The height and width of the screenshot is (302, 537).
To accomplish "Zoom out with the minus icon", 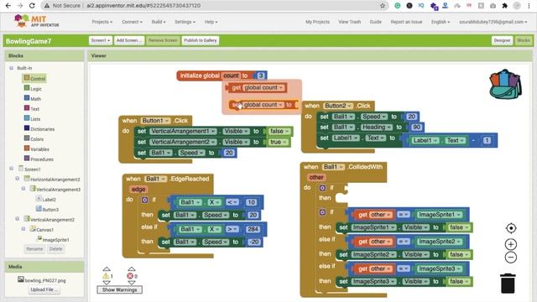I will 511,258.
